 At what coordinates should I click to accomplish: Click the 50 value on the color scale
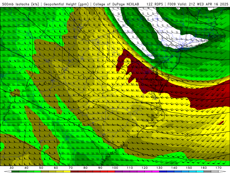click(41, 168)
